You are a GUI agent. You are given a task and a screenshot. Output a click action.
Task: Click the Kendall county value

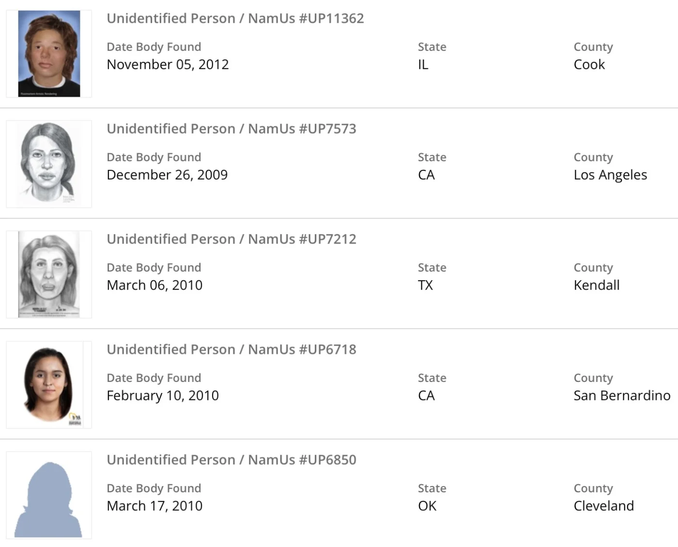(597, 285)
